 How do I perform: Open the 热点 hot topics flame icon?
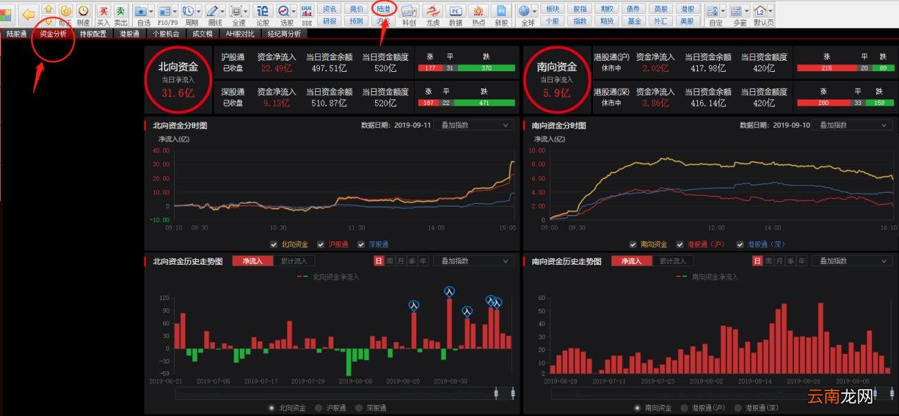478,11
